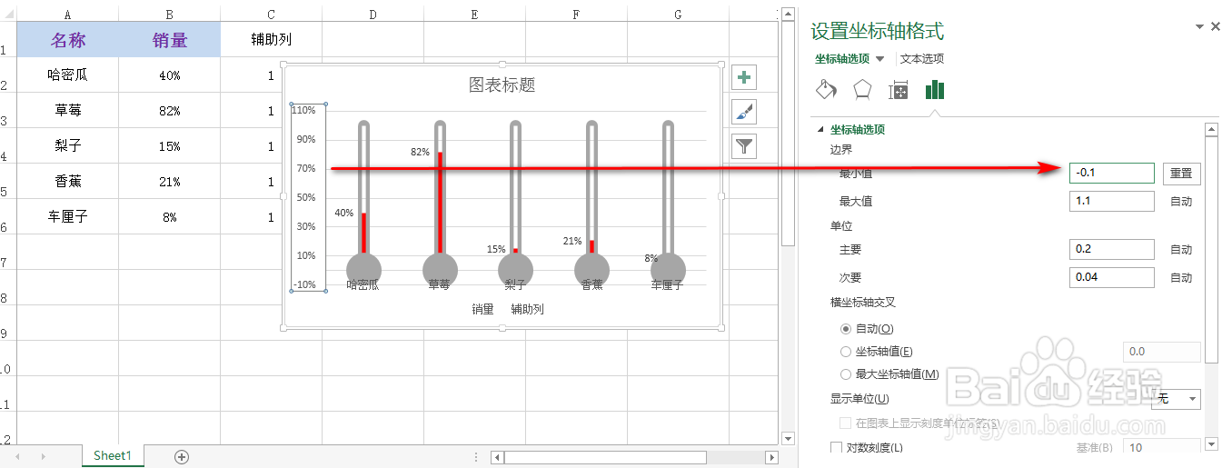Click the 自动 label beside 主要
1232x468 pixels.
click(x=1181, y=250)
